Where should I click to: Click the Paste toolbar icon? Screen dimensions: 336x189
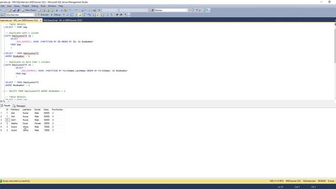(65, 10)
